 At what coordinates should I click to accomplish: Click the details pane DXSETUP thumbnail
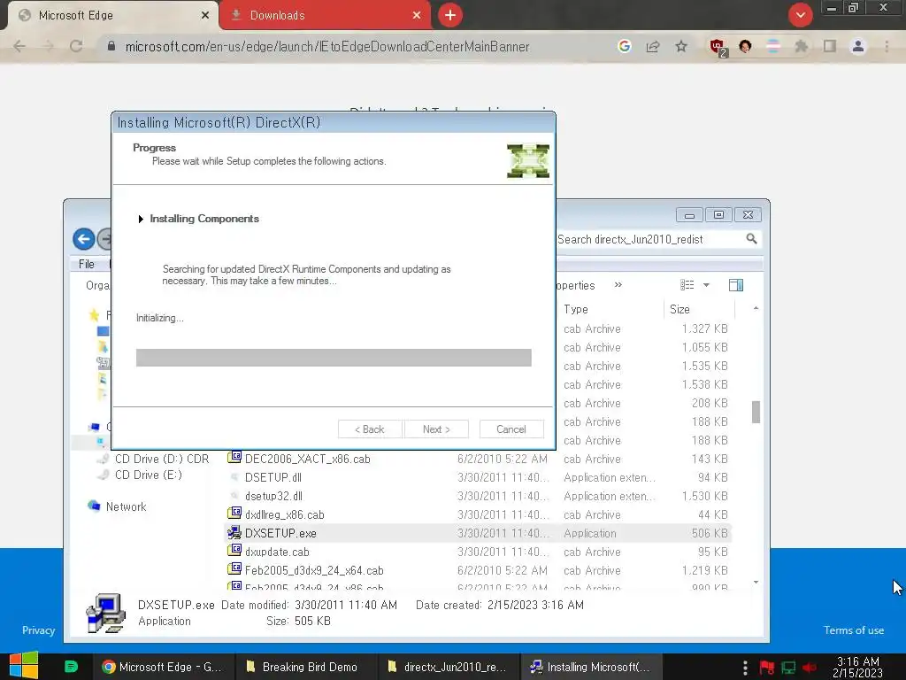click(106, 614)
